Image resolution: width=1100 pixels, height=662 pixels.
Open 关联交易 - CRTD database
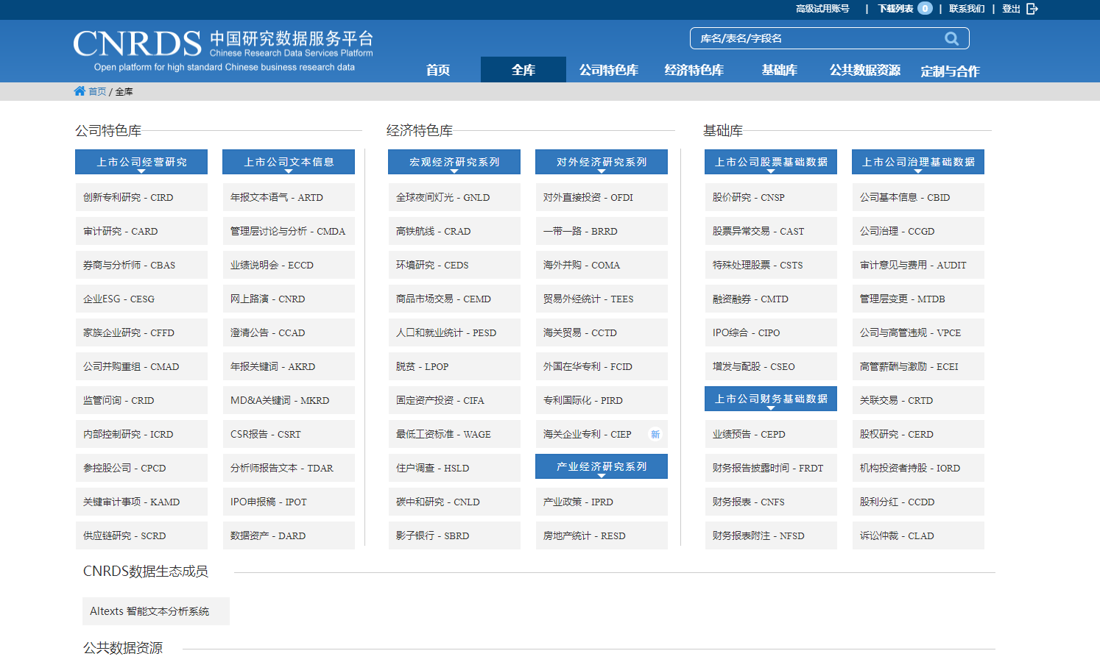click(x=918, y=400)
